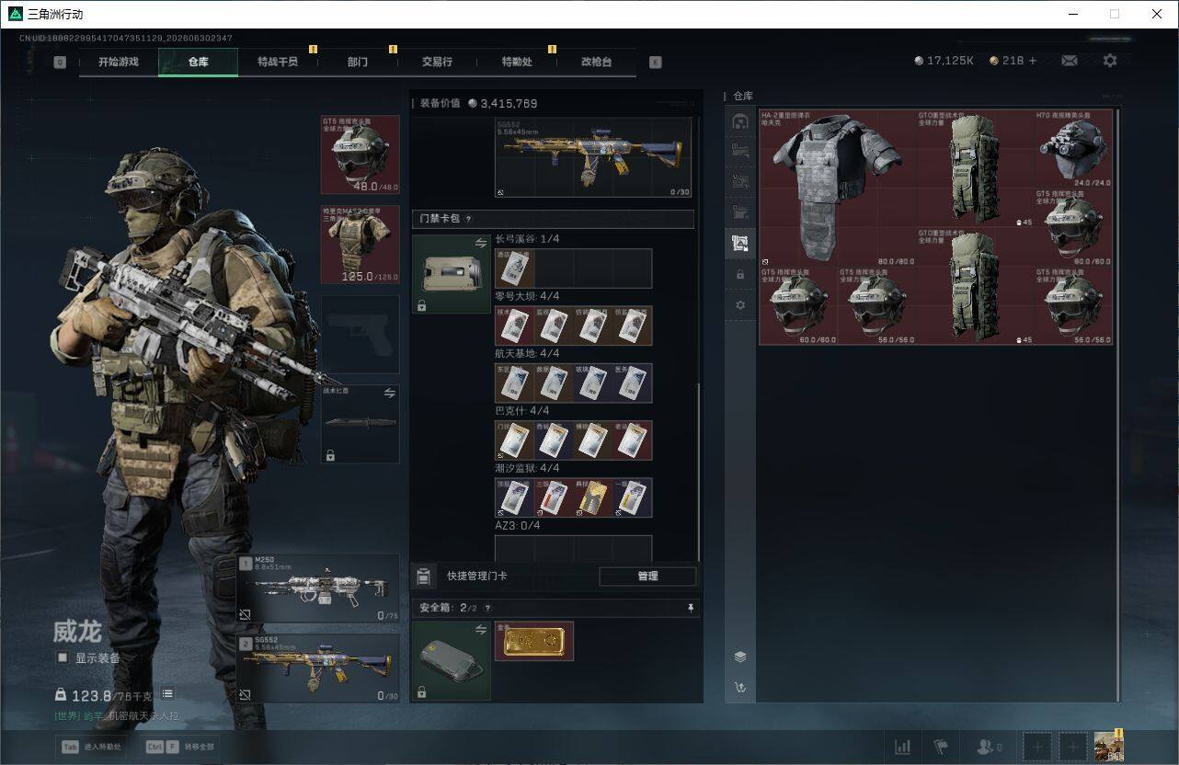Viewport: 1179px width, 765px height.
Task: Click the help icon next to 门禁卡包
Action: pyautogui.click(x=468, y=219)
